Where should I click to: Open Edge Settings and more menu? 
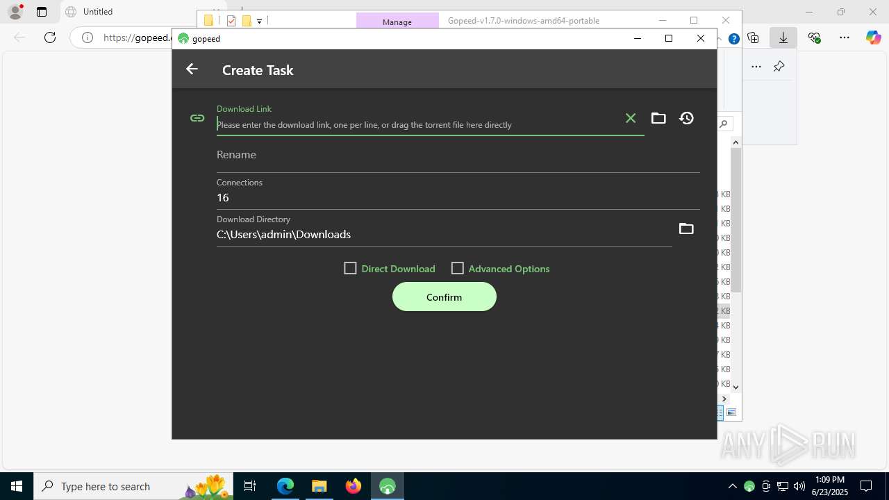click(845, 37)
